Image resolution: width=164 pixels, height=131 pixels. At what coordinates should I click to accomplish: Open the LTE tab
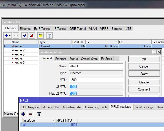click(129, 29)
